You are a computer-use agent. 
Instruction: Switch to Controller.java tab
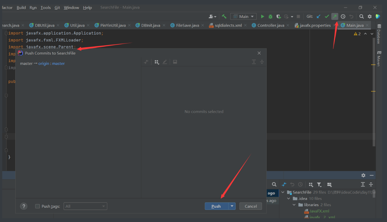tap(270, 25)
